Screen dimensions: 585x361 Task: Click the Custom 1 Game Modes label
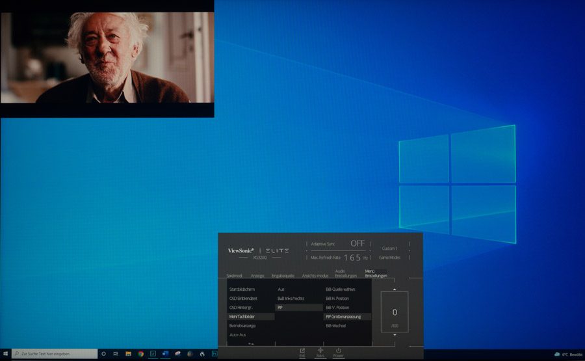(x=389, y=253)
